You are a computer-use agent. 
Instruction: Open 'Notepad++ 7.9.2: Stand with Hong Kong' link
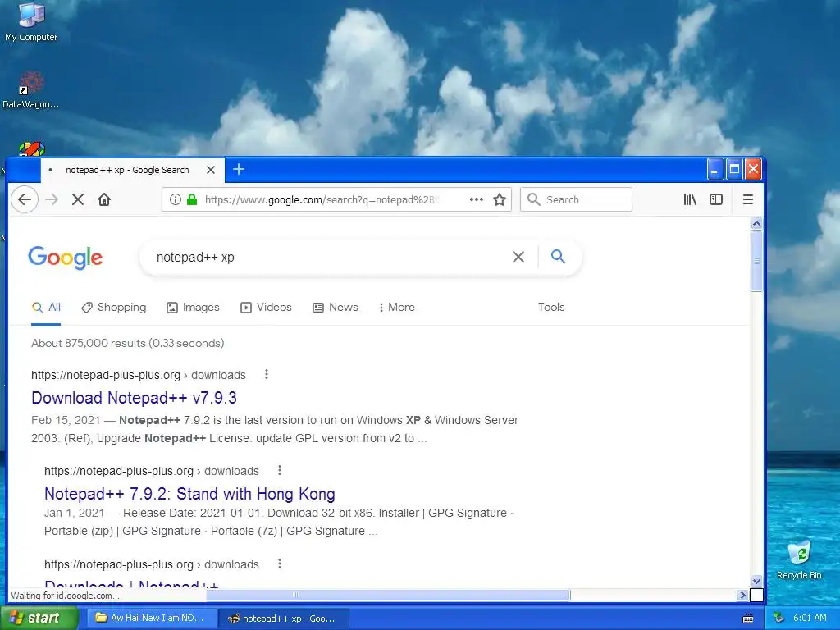pyautogui.click(x=189, y=493)
